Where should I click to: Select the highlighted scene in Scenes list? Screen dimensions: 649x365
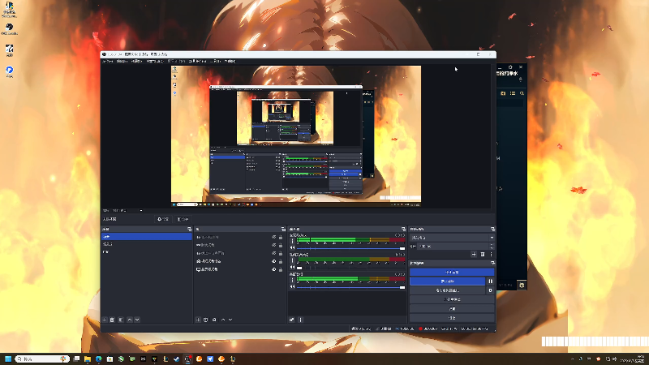point(147,237)
